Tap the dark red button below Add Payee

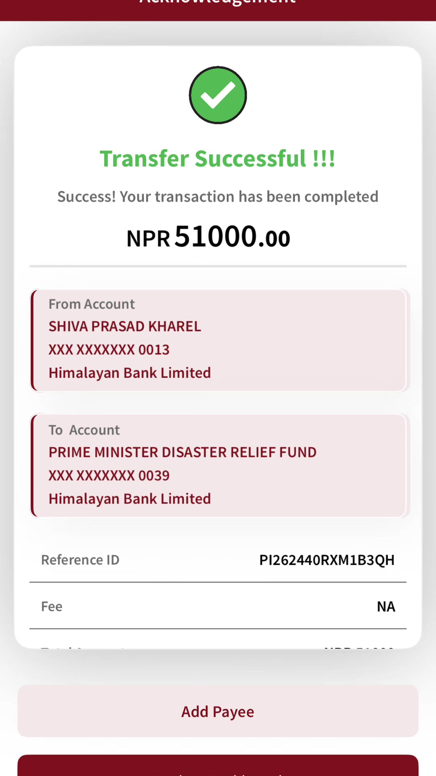(218, 765)
